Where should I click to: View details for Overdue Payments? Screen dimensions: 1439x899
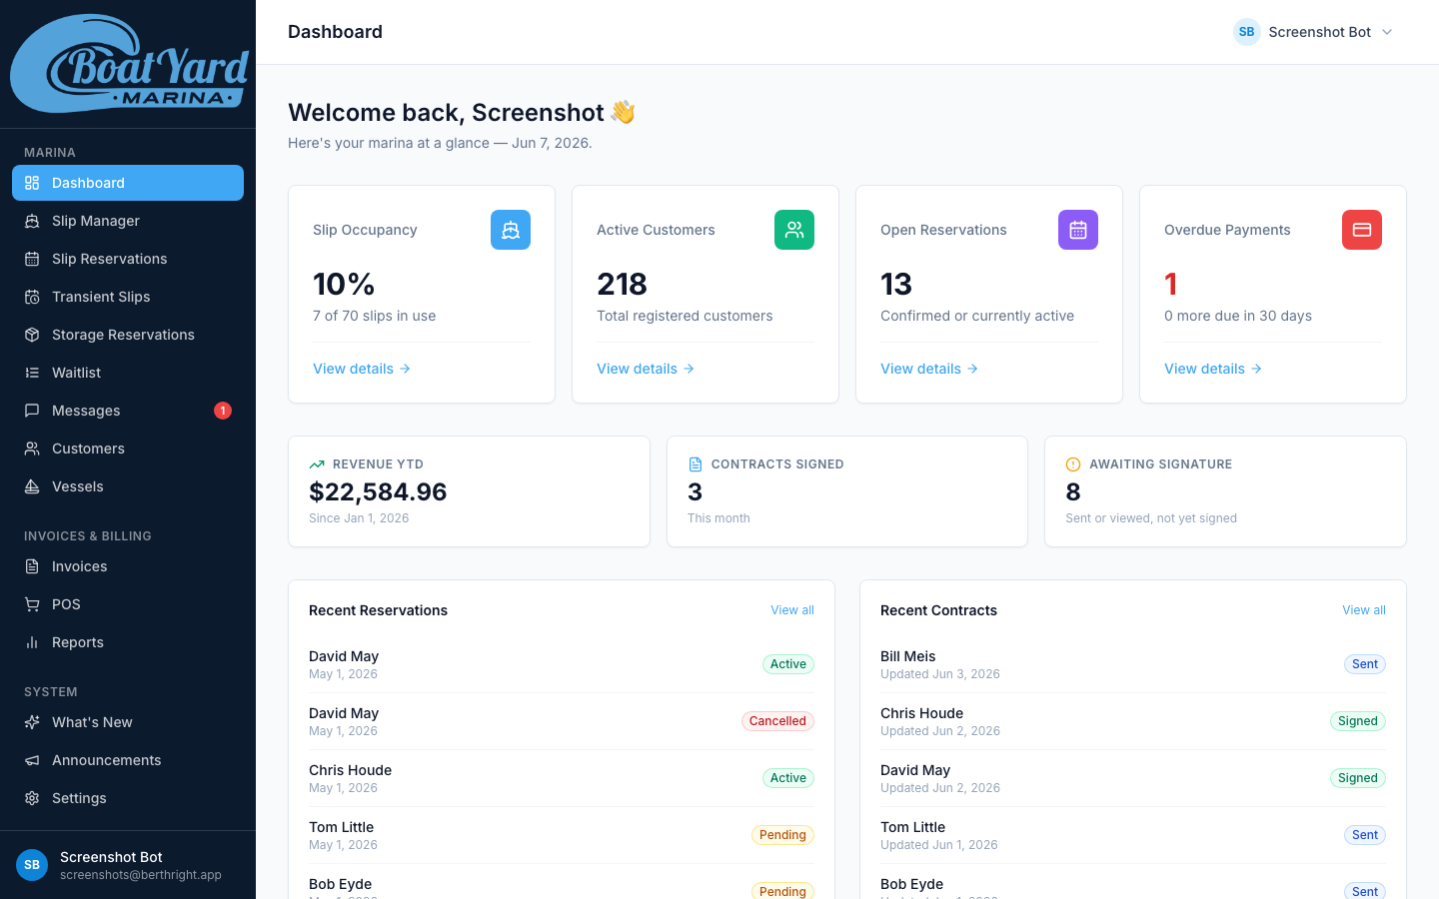[x=1213, y=369]
